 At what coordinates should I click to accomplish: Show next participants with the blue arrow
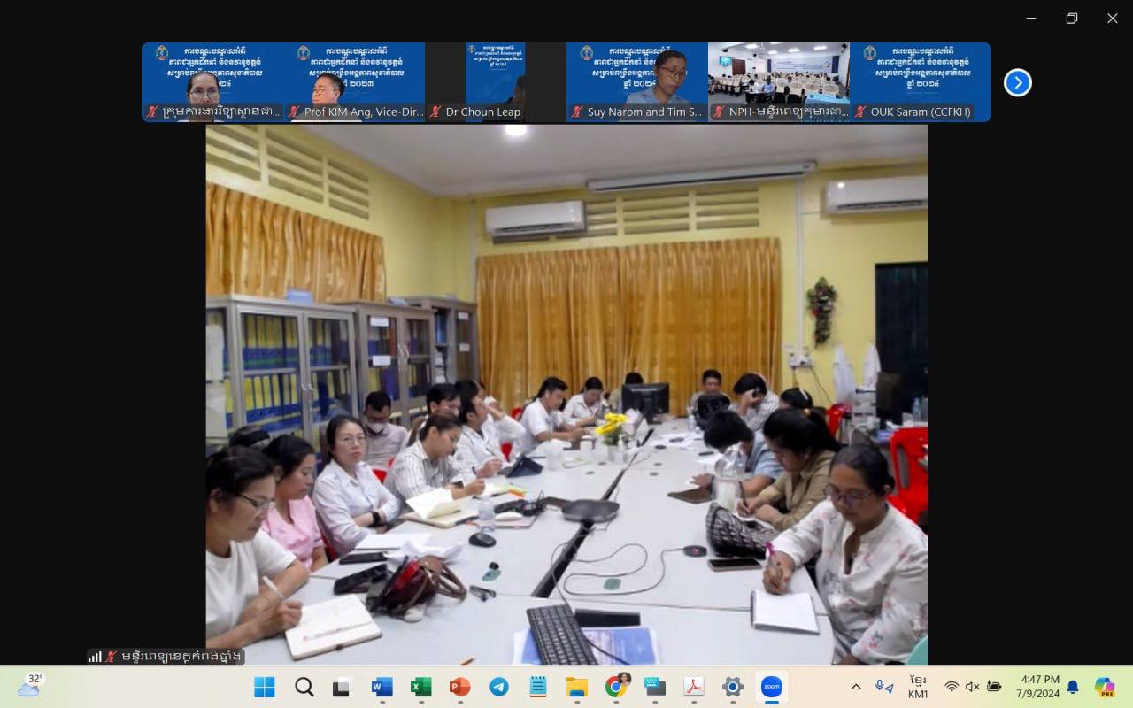pyautogui.click(x=1018, y=82)
